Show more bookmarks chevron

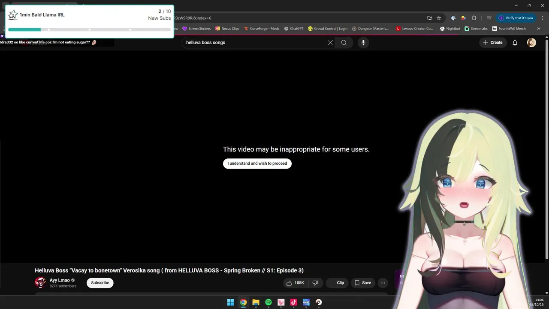coord(539,29)
